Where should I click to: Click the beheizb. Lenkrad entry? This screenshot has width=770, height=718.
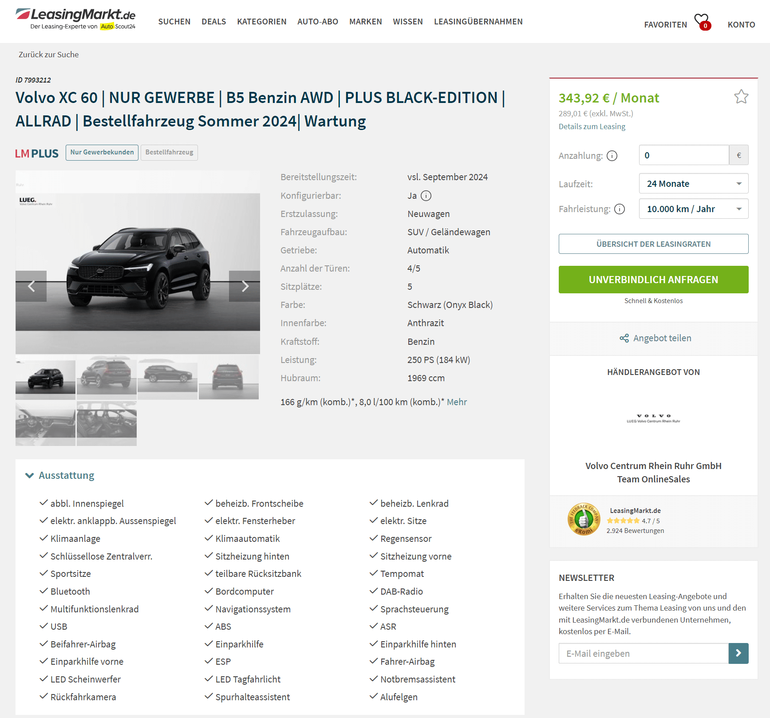414,504
